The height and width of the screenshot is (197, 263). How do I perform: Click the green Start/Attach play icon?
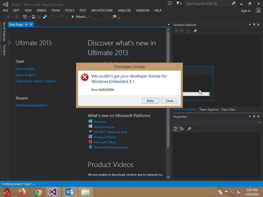click(x=73, y=17)
